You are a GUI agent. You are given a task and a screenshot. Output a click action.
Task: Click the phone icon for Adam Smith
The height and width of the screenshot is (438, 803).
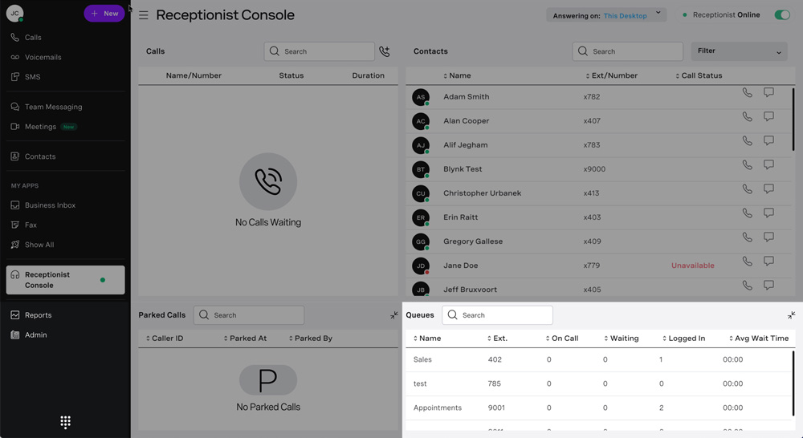click(747, 93)
